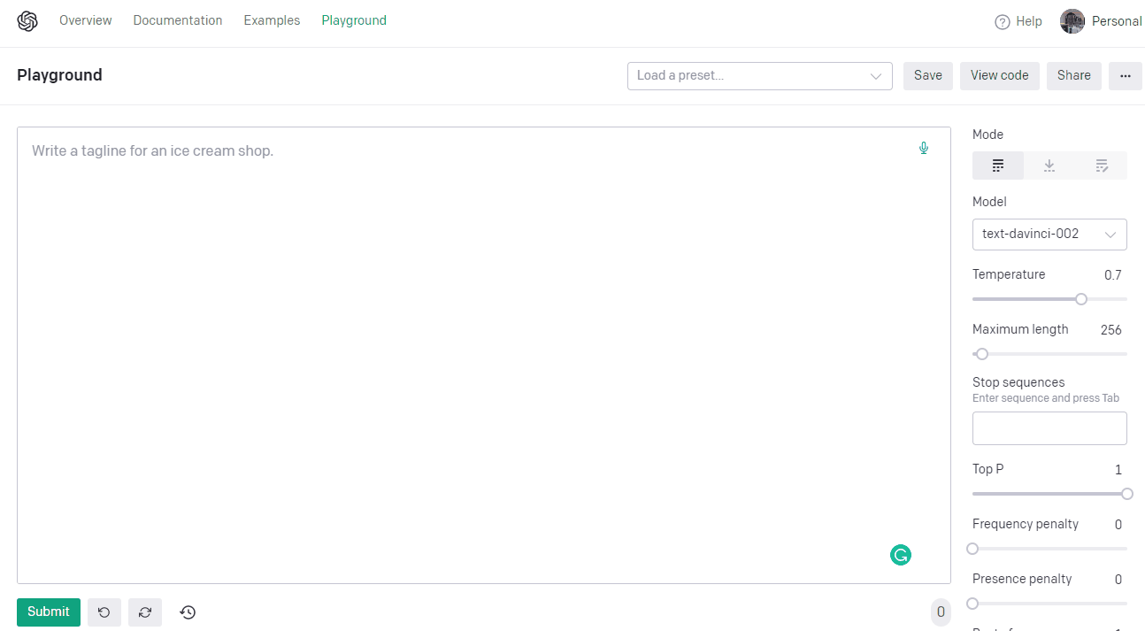The image size is (1145, 631).
Task: Click the Temperature value 0.7
Action: click(1113, 275)
